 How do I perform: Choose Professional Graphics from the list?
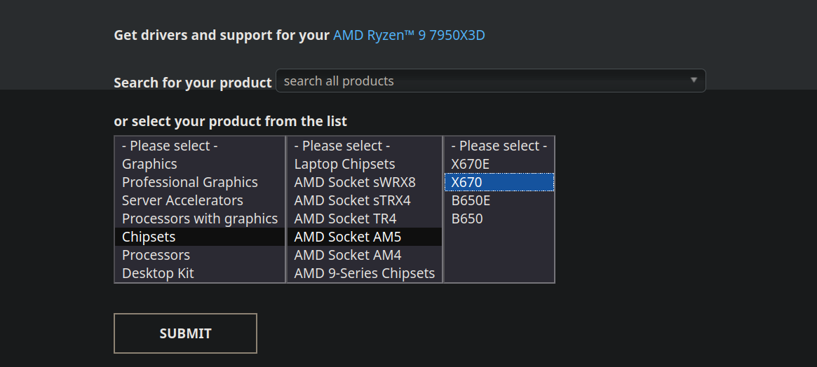click(190, 182)
